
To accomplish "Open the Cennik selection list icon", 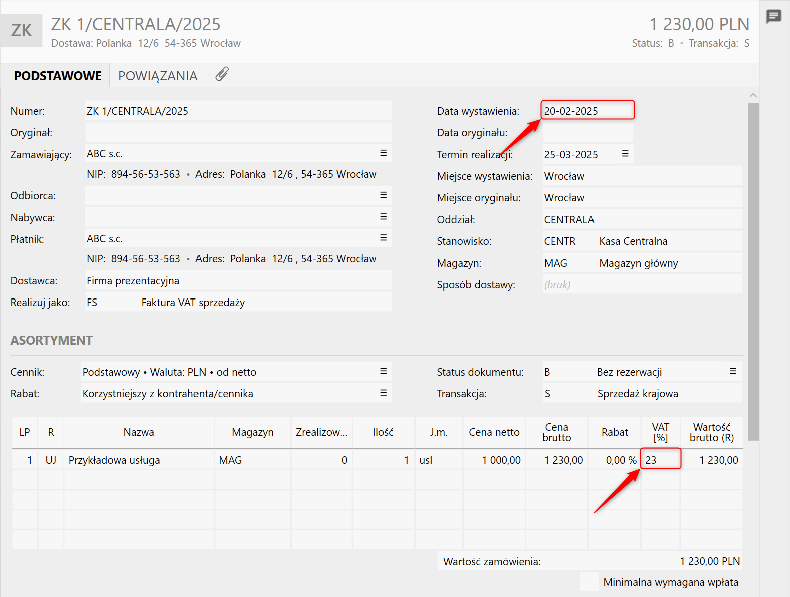I will 383,371.
